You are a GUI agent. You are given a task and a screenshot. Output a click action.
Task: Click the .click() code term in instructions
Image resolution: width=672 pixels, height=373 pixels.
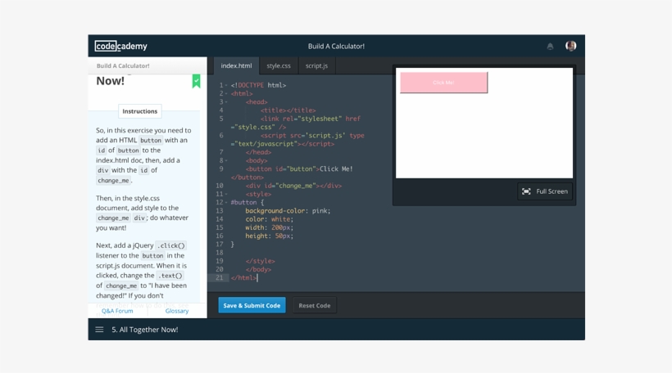pos(171,245)
